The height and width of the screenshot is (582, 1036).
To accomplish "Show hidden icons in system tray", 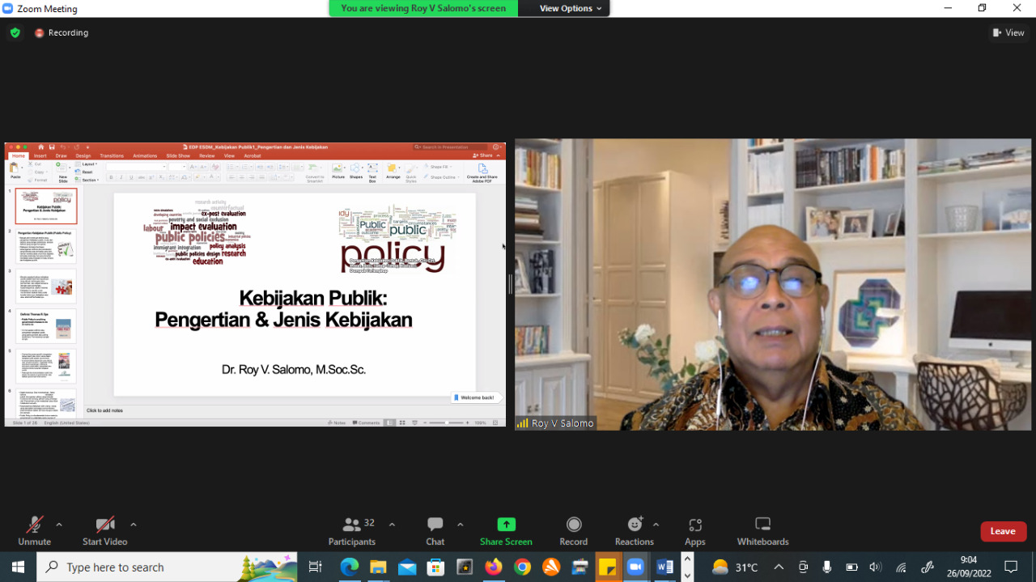I will click(x=779, y=567).
